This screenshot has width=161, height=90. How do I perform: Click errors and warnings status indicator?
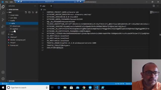[5, 83]
